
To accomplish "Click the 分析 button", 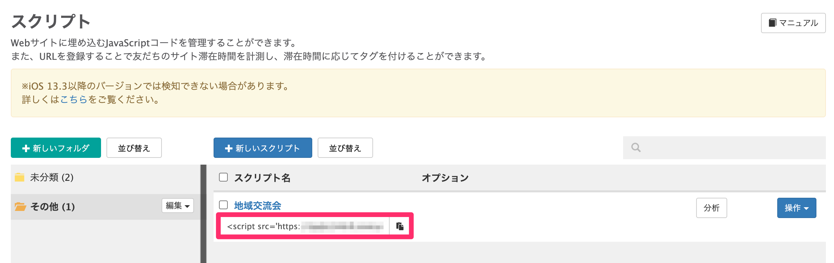I will coord(711,208).
